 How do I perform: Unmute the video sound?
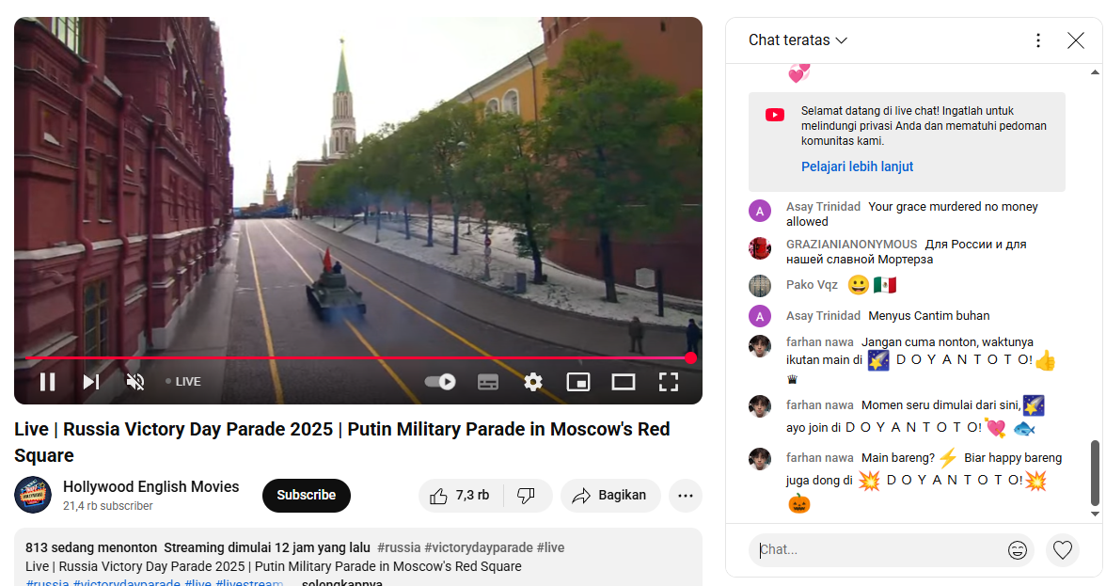135,382
